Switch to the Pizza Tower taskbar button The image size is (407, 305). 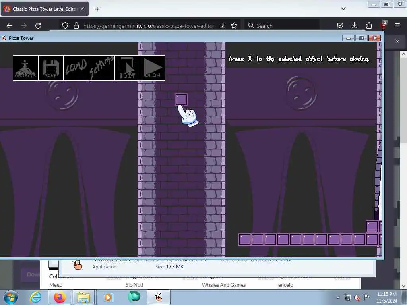coord(159,297)
